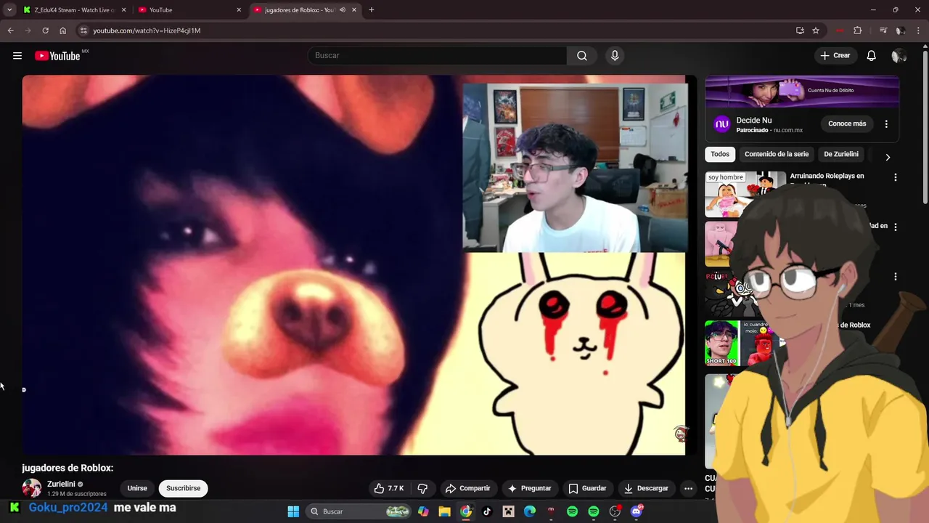The image size is (929, 523).
Task: Focus the YouTube Buscar search field
Action: point(438,56)
